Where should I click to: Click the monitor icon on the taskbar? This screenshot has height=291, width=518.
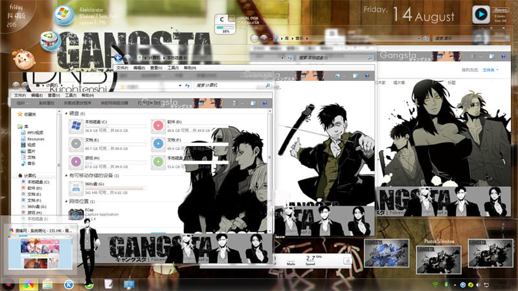click(129, 285)
